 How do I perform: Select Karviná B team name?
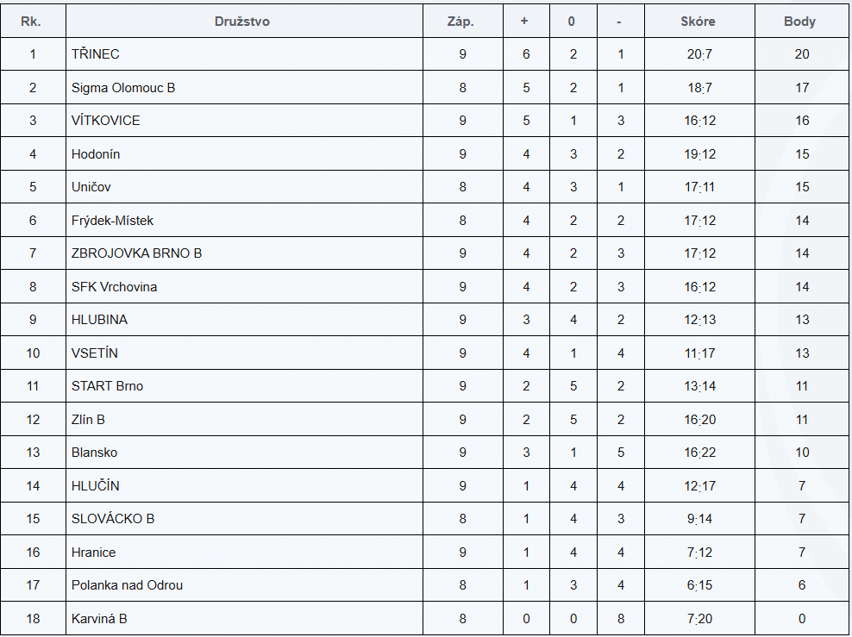[x=100, y=619]
